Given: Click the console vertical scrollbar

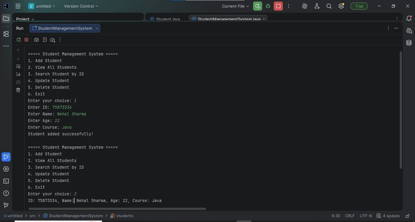Looking at the screenshot, I should 401,110.
